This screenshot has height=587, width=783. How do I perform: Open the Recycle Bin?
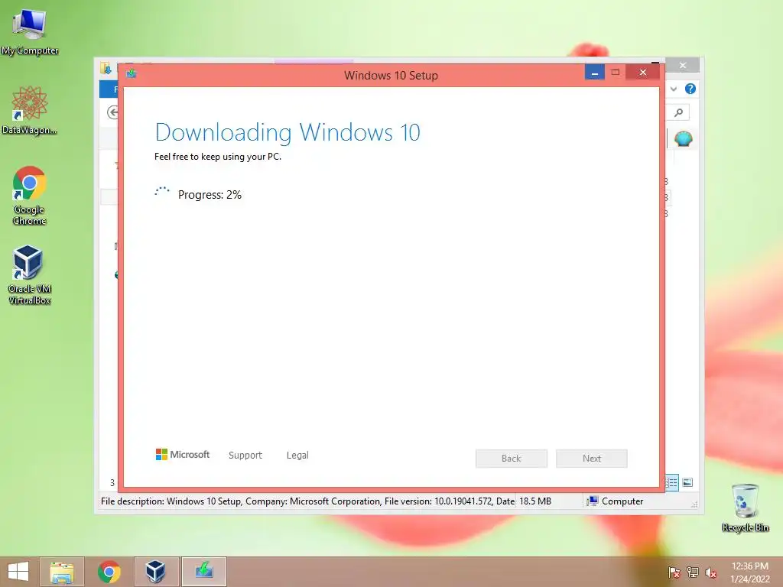745,508
